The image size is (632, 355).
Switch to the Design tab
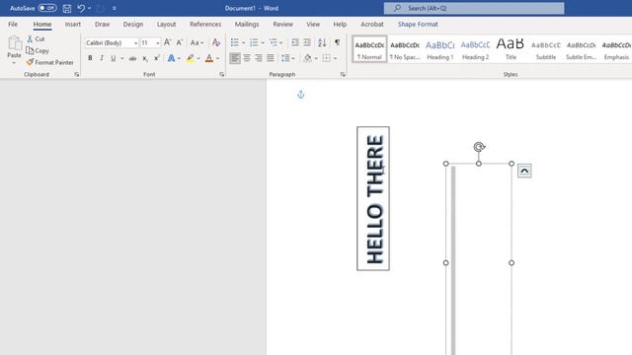pos(133,24)
